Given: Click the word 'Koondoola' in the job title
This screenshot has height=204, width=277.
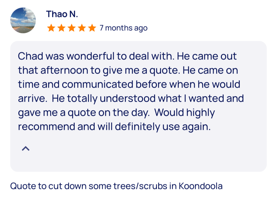Looking at the screenshot, I should click(x=201, y=186).
